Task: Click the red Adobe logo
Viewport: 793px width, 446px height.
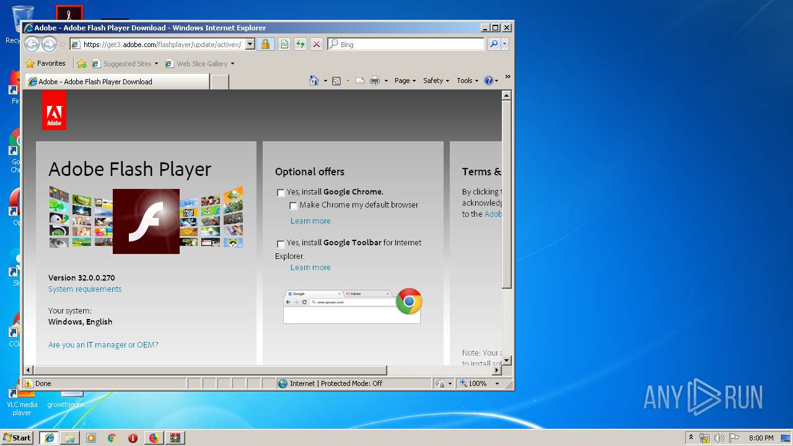Action: (54, 110)
